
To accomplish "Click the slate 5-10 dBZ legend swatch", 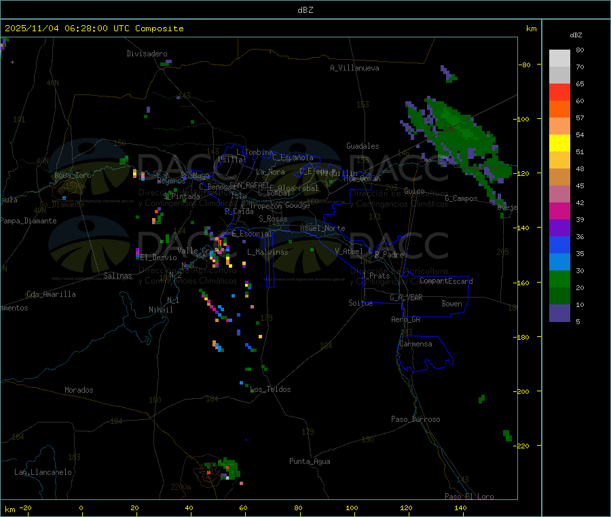I will coord(559,313).
